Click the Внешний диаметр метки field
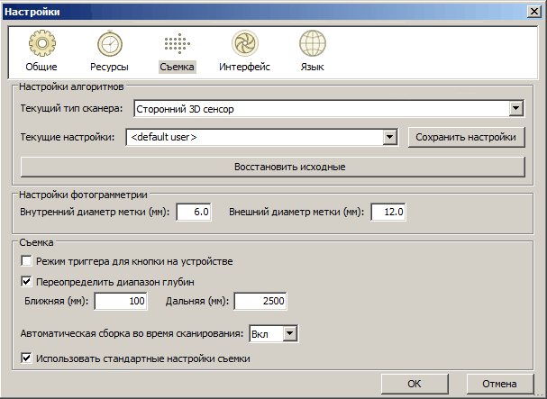Image resolution: width=547 pixels, height=399 pixels. (387, 212)
